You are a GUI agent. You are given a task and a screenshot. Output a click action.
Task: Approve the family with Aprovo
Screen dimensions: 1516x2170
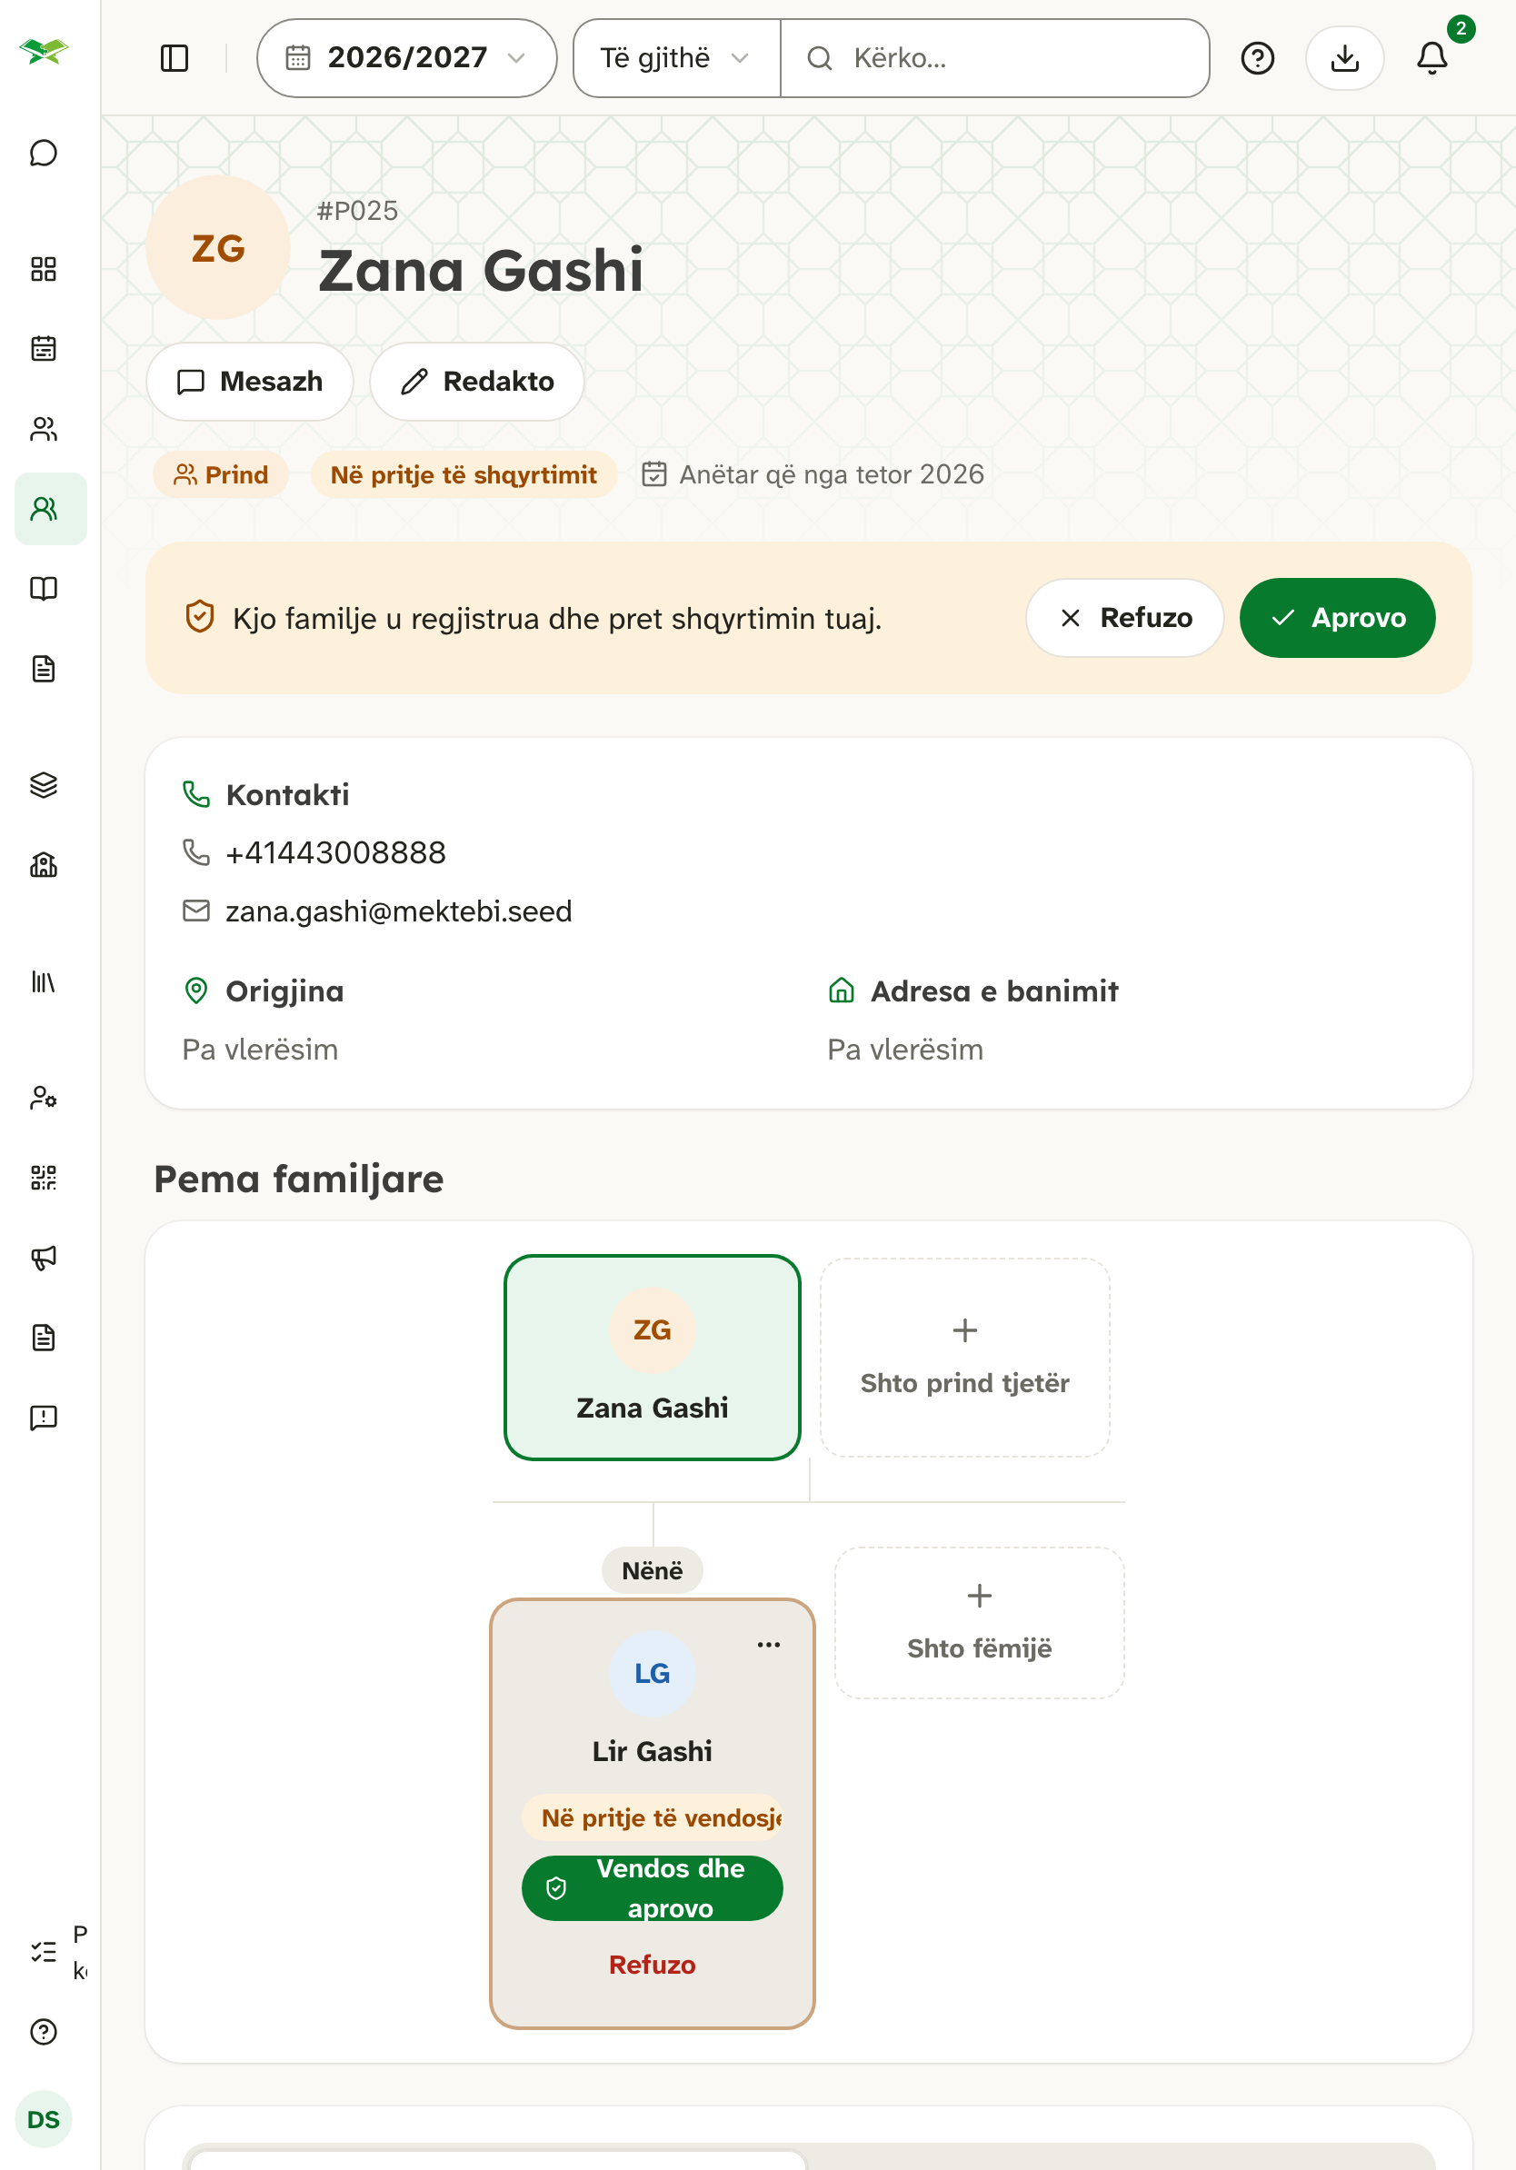(1337, 618)
